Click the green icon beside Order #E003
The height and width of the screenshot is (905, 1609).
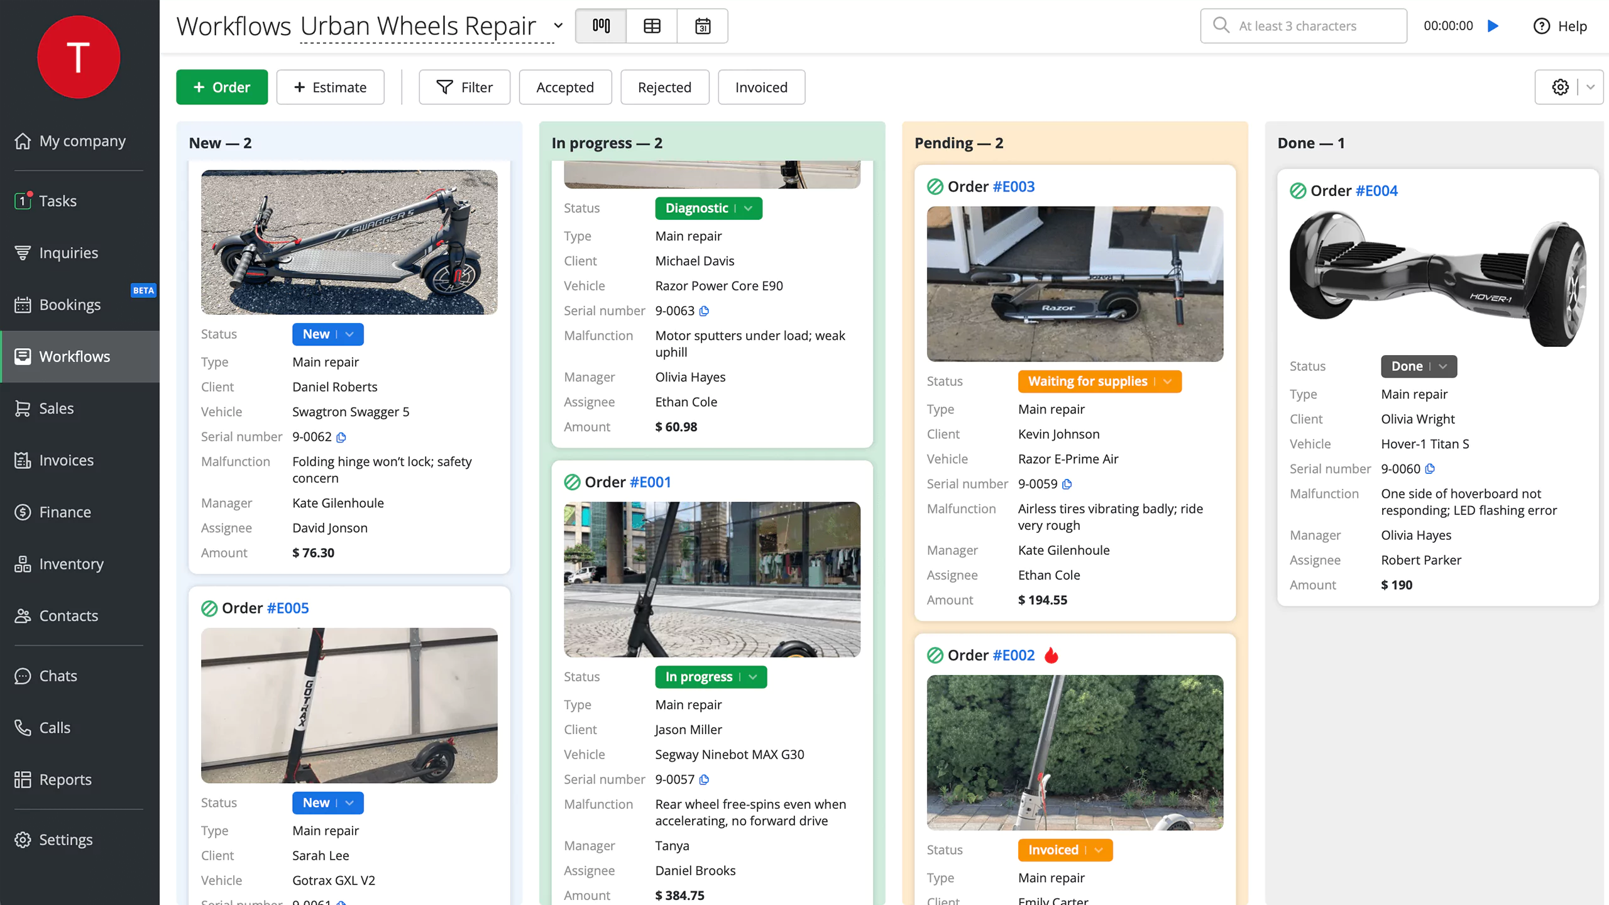935,187
